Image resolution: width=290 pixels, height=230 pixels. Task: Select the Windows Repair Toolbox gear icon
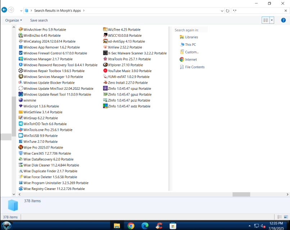[x=21, y=71]
